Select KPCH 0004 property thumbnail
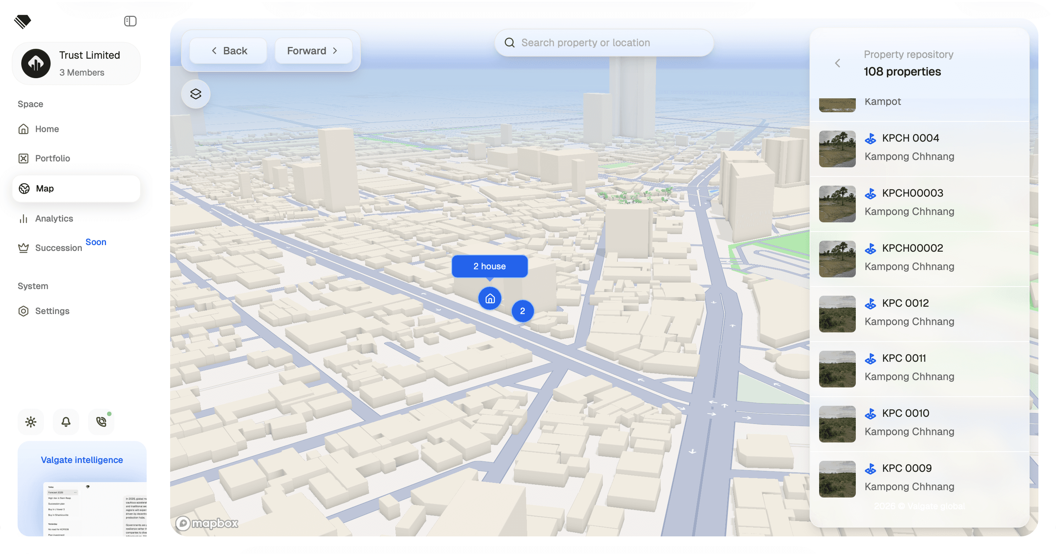 pyautogui.click(x=837, y=149)
